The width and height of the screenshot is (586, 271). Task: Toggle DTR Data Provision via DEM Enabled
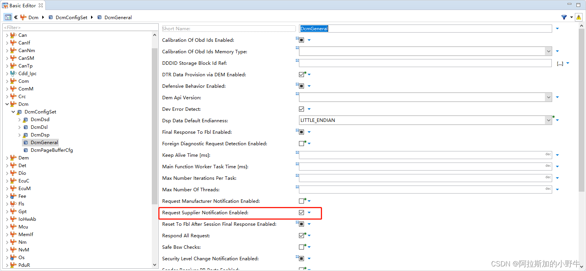pos(301,75)
